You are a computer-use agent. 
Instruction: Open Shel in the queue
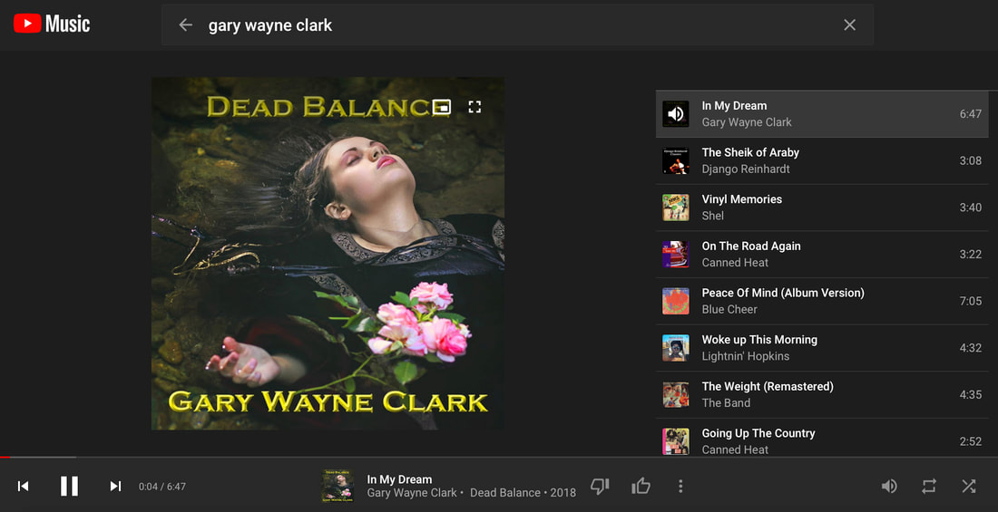coord(713,216)
